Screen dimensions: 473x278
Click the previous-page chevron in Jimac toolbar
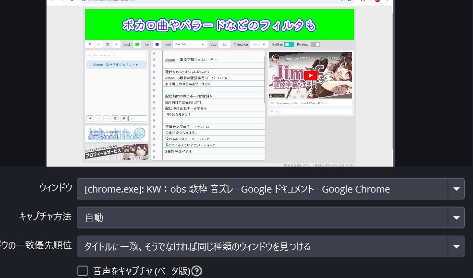pos(99,44)
